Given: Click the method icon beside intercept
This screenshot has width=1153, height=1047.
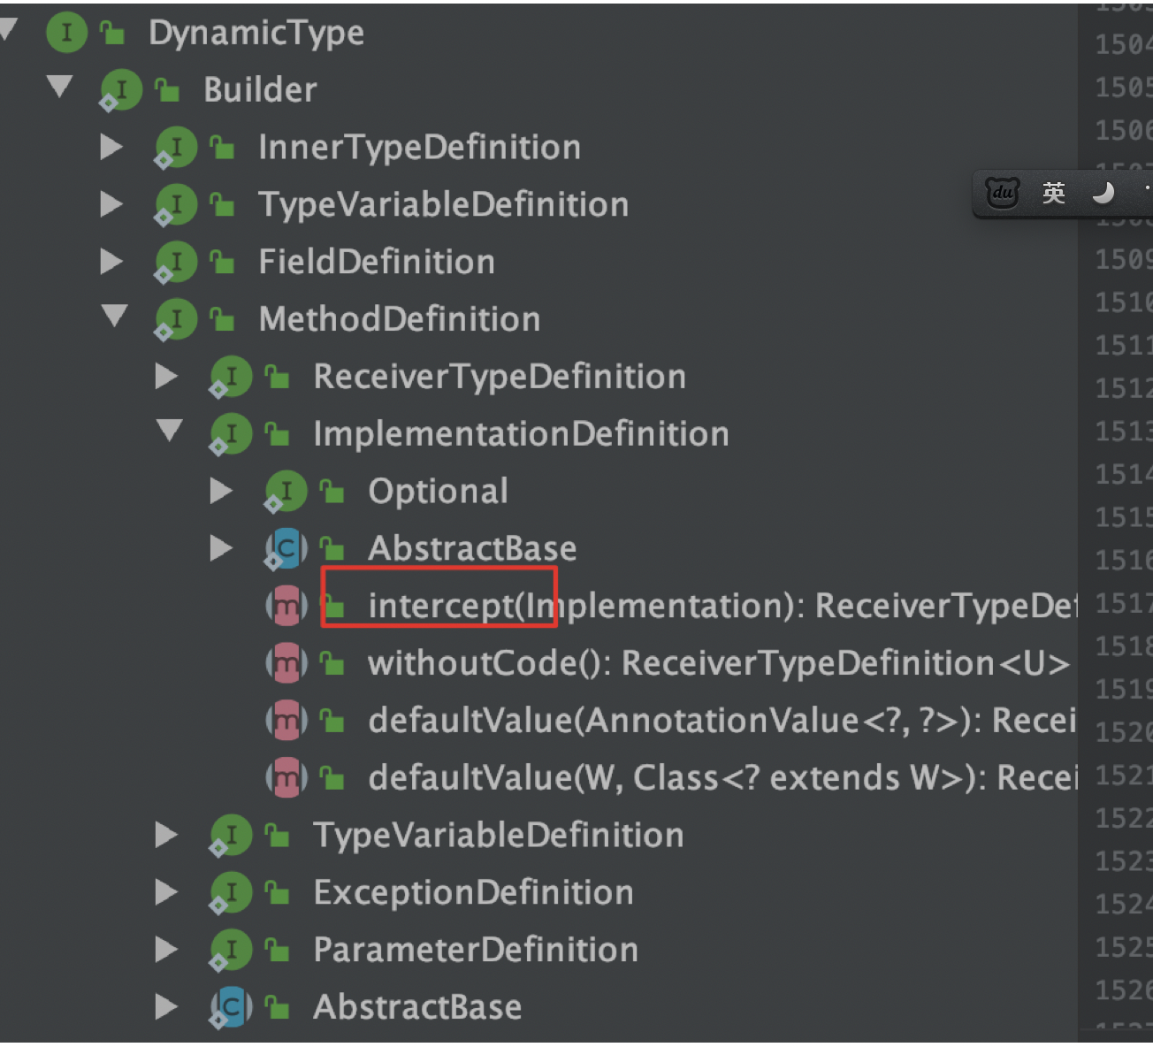Looking at the screenshot, I should point(286,607).
